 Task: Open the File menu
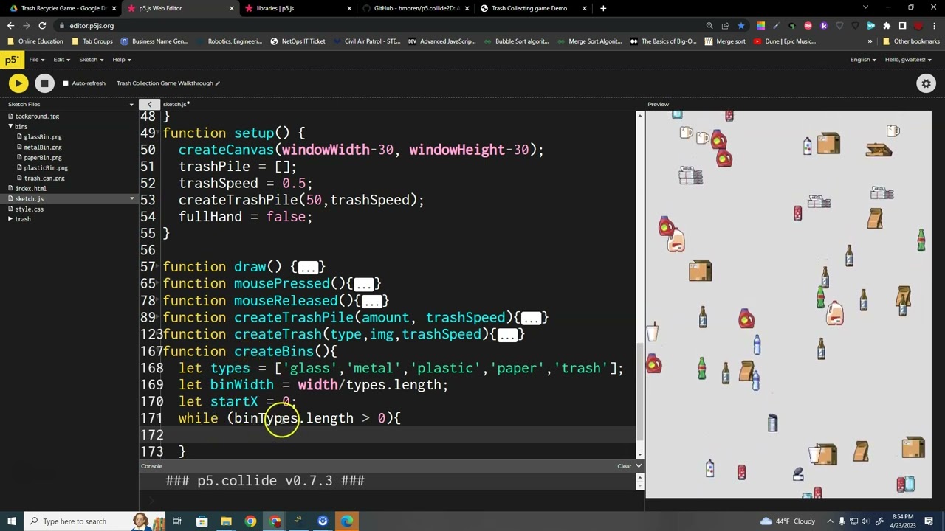pos(36,60)
